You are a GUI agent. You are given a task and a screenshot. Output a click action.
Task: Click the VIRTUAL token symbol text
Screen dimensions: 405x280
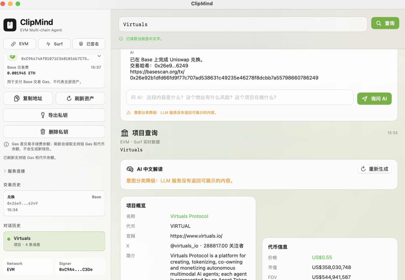pyautogui.click(x=180, y=226)
